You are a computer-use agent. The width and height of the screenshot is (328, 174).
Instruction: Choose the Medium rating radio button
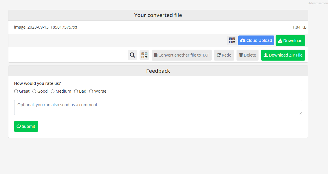pos(52,91)
